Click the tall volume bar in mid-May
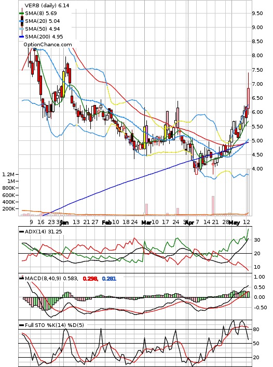 pyautogui.click(x=248, y=192)
